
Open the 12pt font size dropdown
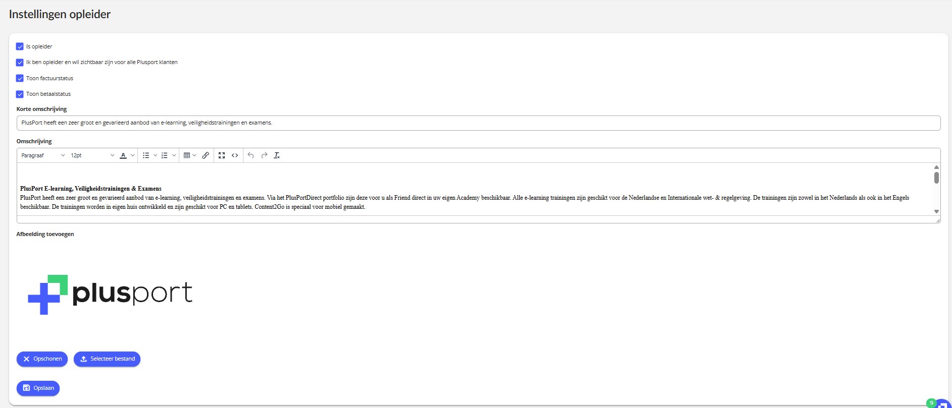(92, 155)
